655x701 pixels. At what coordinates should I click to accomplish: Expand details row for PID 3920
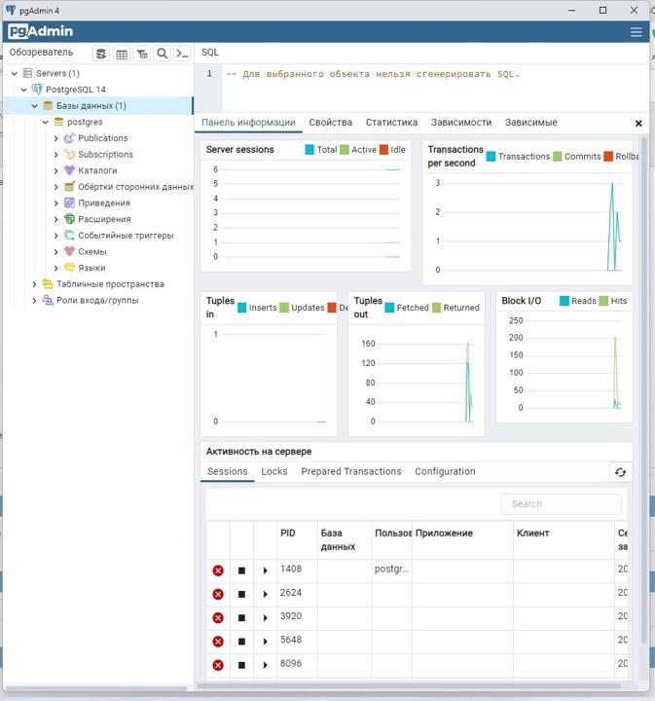pyautogui.click(x=265, y=618)
